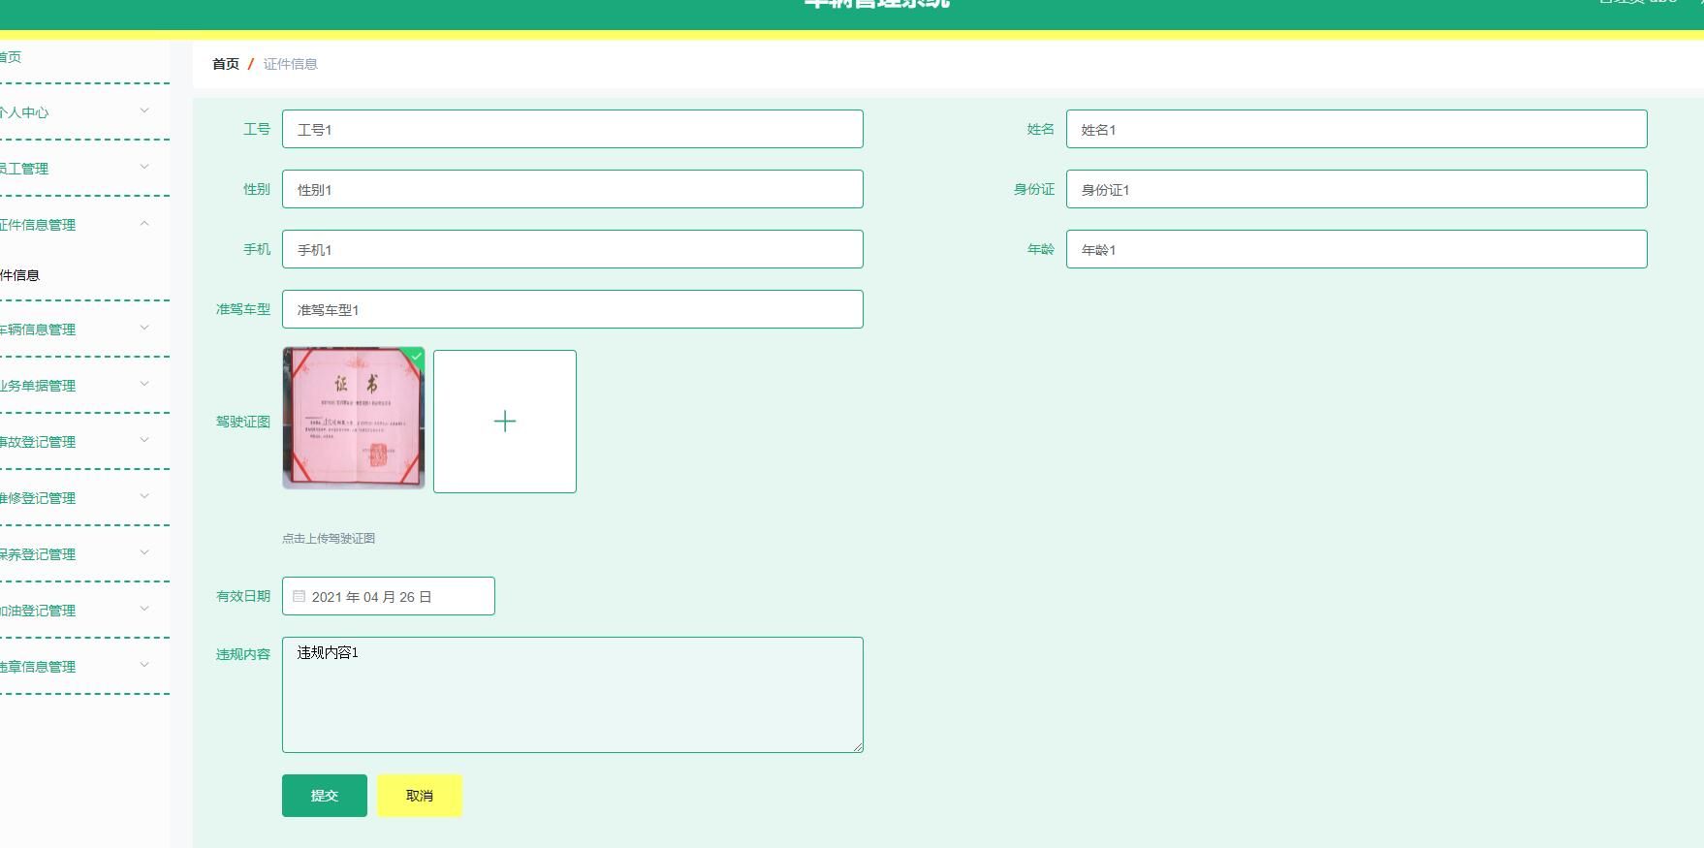This screenshot has width=1704, height=848.
Task: Click the green checkmark on uploaded image
Action: pos(416,357)
